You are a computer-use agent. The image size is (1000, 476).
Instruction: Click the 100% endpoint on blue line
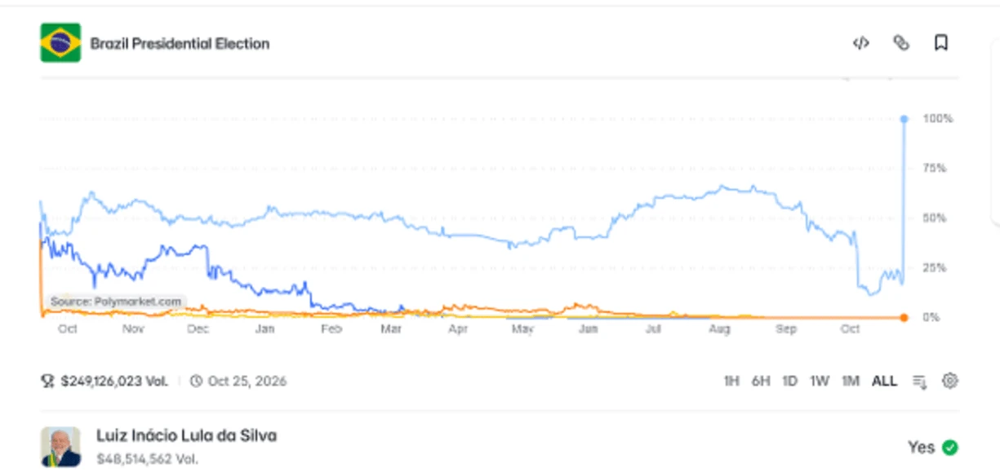pyautogui.click(x=904, y=119)
